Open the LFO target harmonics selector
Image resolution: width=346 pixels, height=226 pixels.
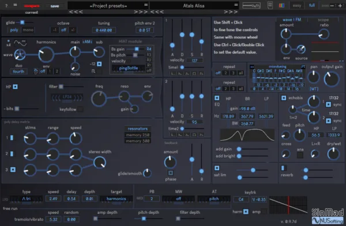[116, 199]
